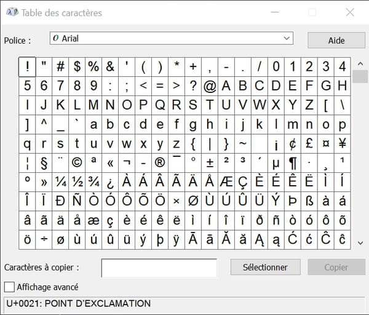Select the lowercase ç cedilla cell
The width and height of the screenshot is (369, 315).
[x=110, y=221]
